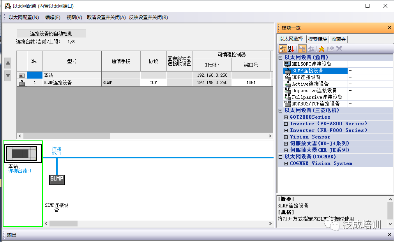The width and height of the screenshot is (394, 242).
Task: Expand the Inverter (FR-A800 Series) category
Action: point(286,123)
